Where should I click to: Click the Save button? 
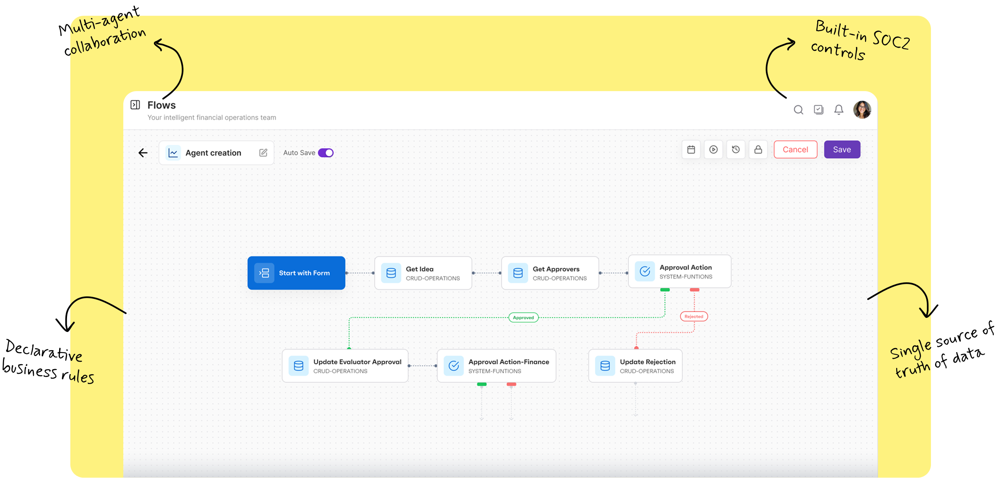pyautogui.click(x=842, y=149)
